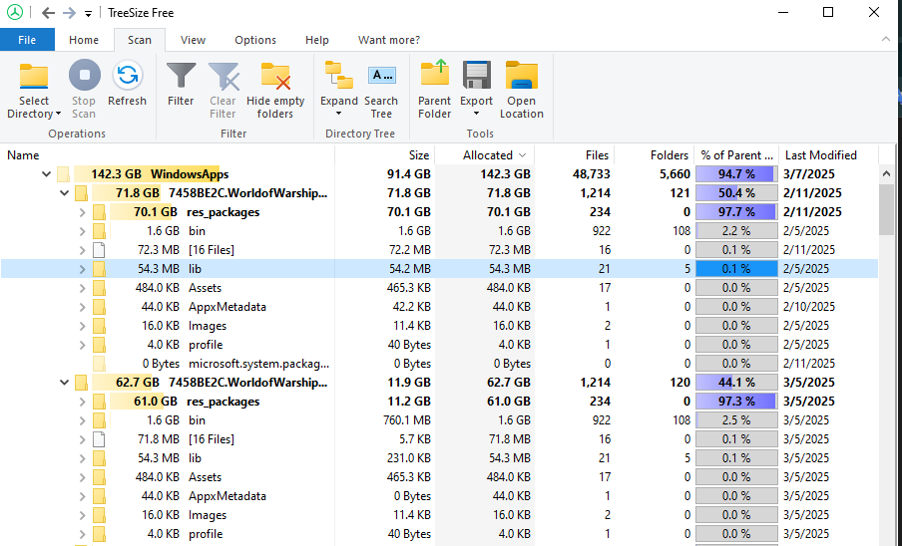Click the 50.4 % parent bar
This screenshot has width=902, height=546.
[x=736, y=193]
